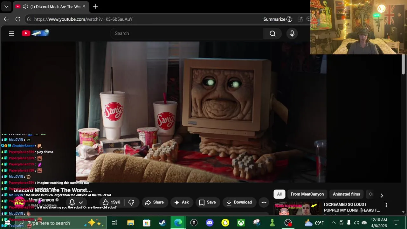
Task: Download the video
Action: tap(239, 202)
